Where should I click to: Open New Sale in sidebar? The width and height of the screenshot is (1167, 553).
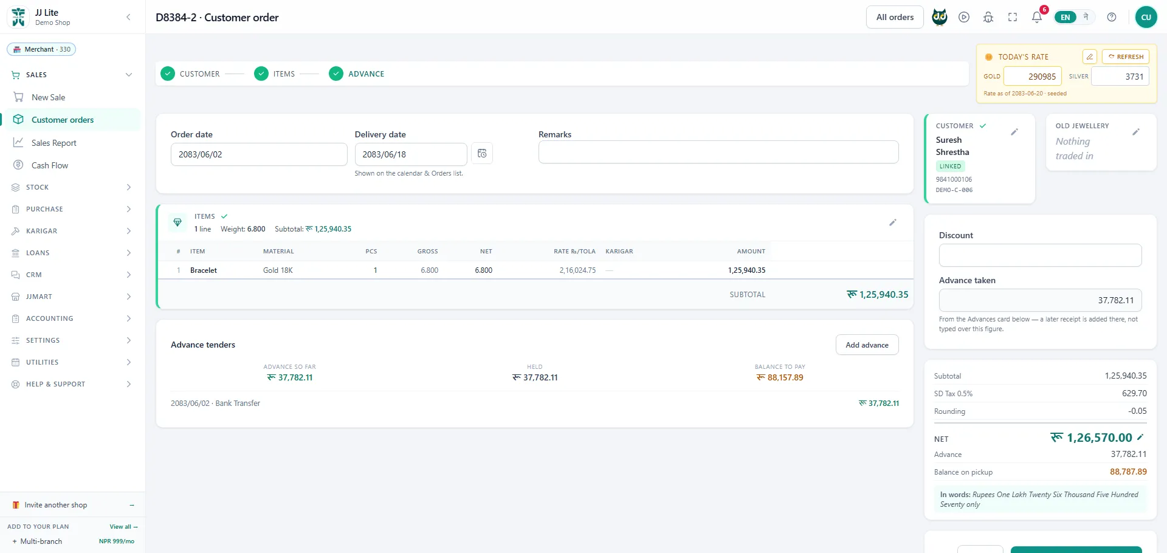coord(73,97)
